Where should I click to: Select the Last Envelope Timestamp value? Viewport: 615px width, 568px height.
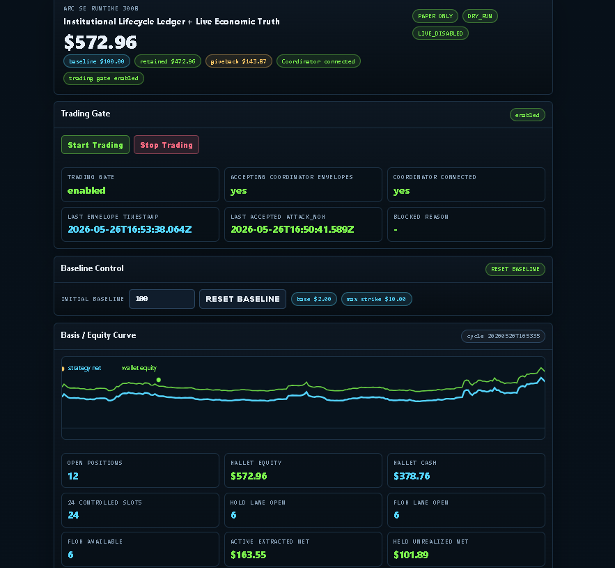(x=130, y=229)
